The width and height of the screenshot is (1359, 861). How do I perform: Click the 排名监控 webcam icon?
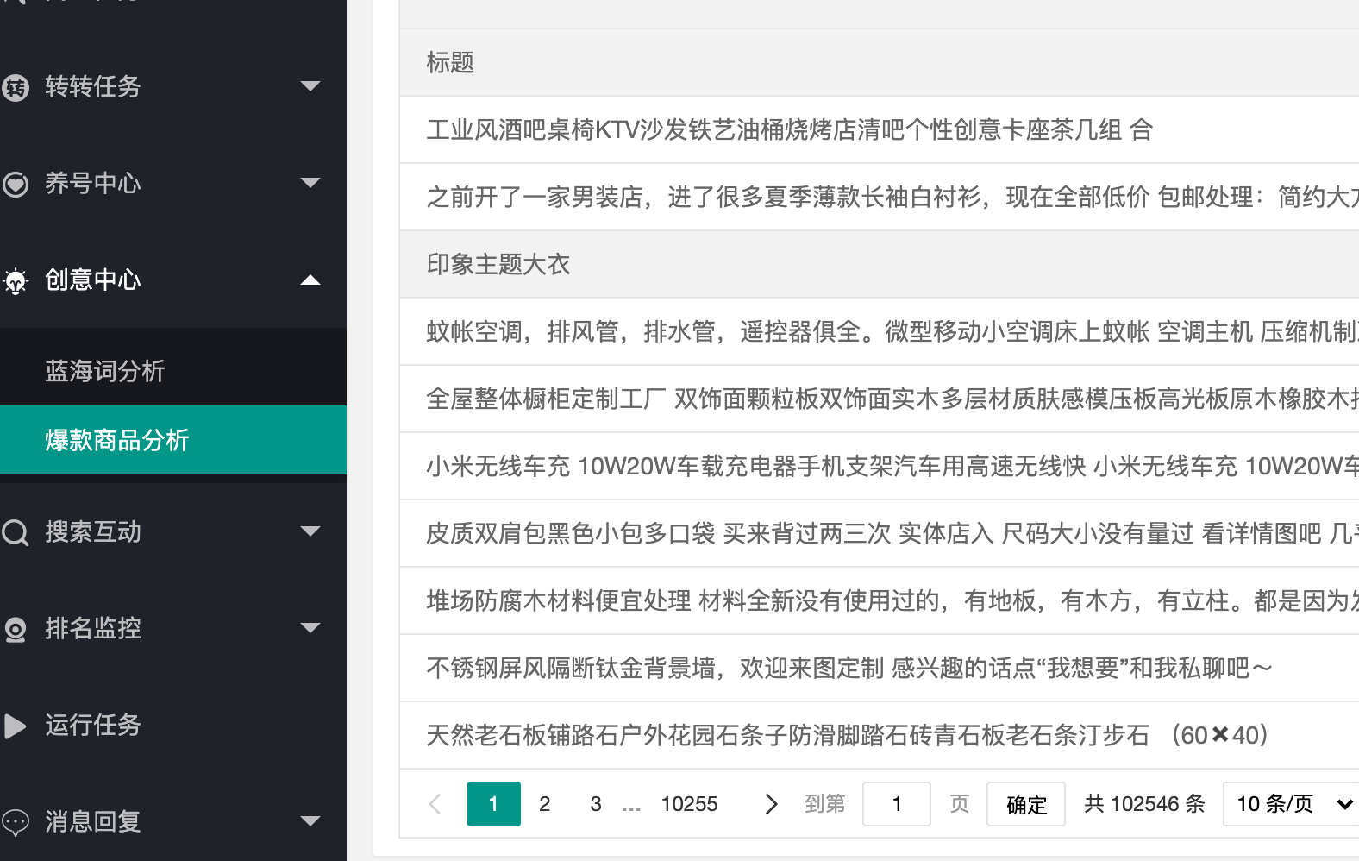click(16, 630)
